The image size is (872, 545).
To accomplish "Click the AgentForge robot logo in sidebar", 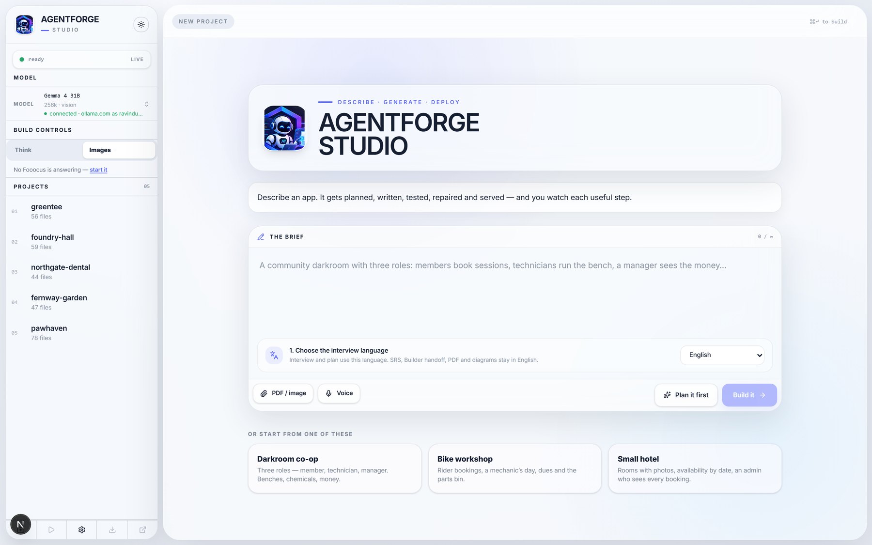I will coord(24,24).
